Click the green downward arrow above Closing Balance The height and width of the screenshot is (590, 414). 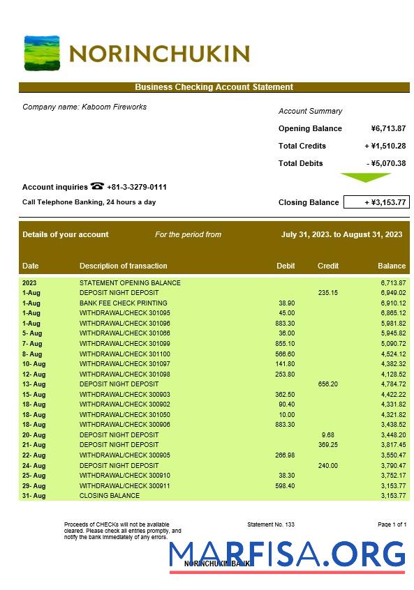[x=365, y=178]
